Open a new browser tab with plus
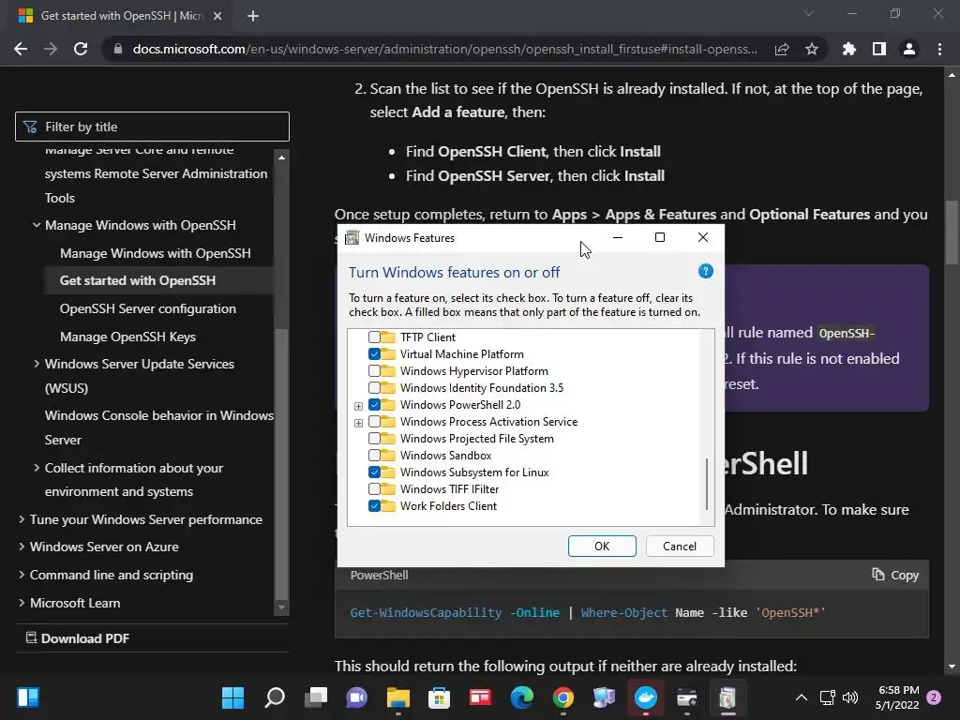Viewport: 960px width, 720px height. click(253, 16)
